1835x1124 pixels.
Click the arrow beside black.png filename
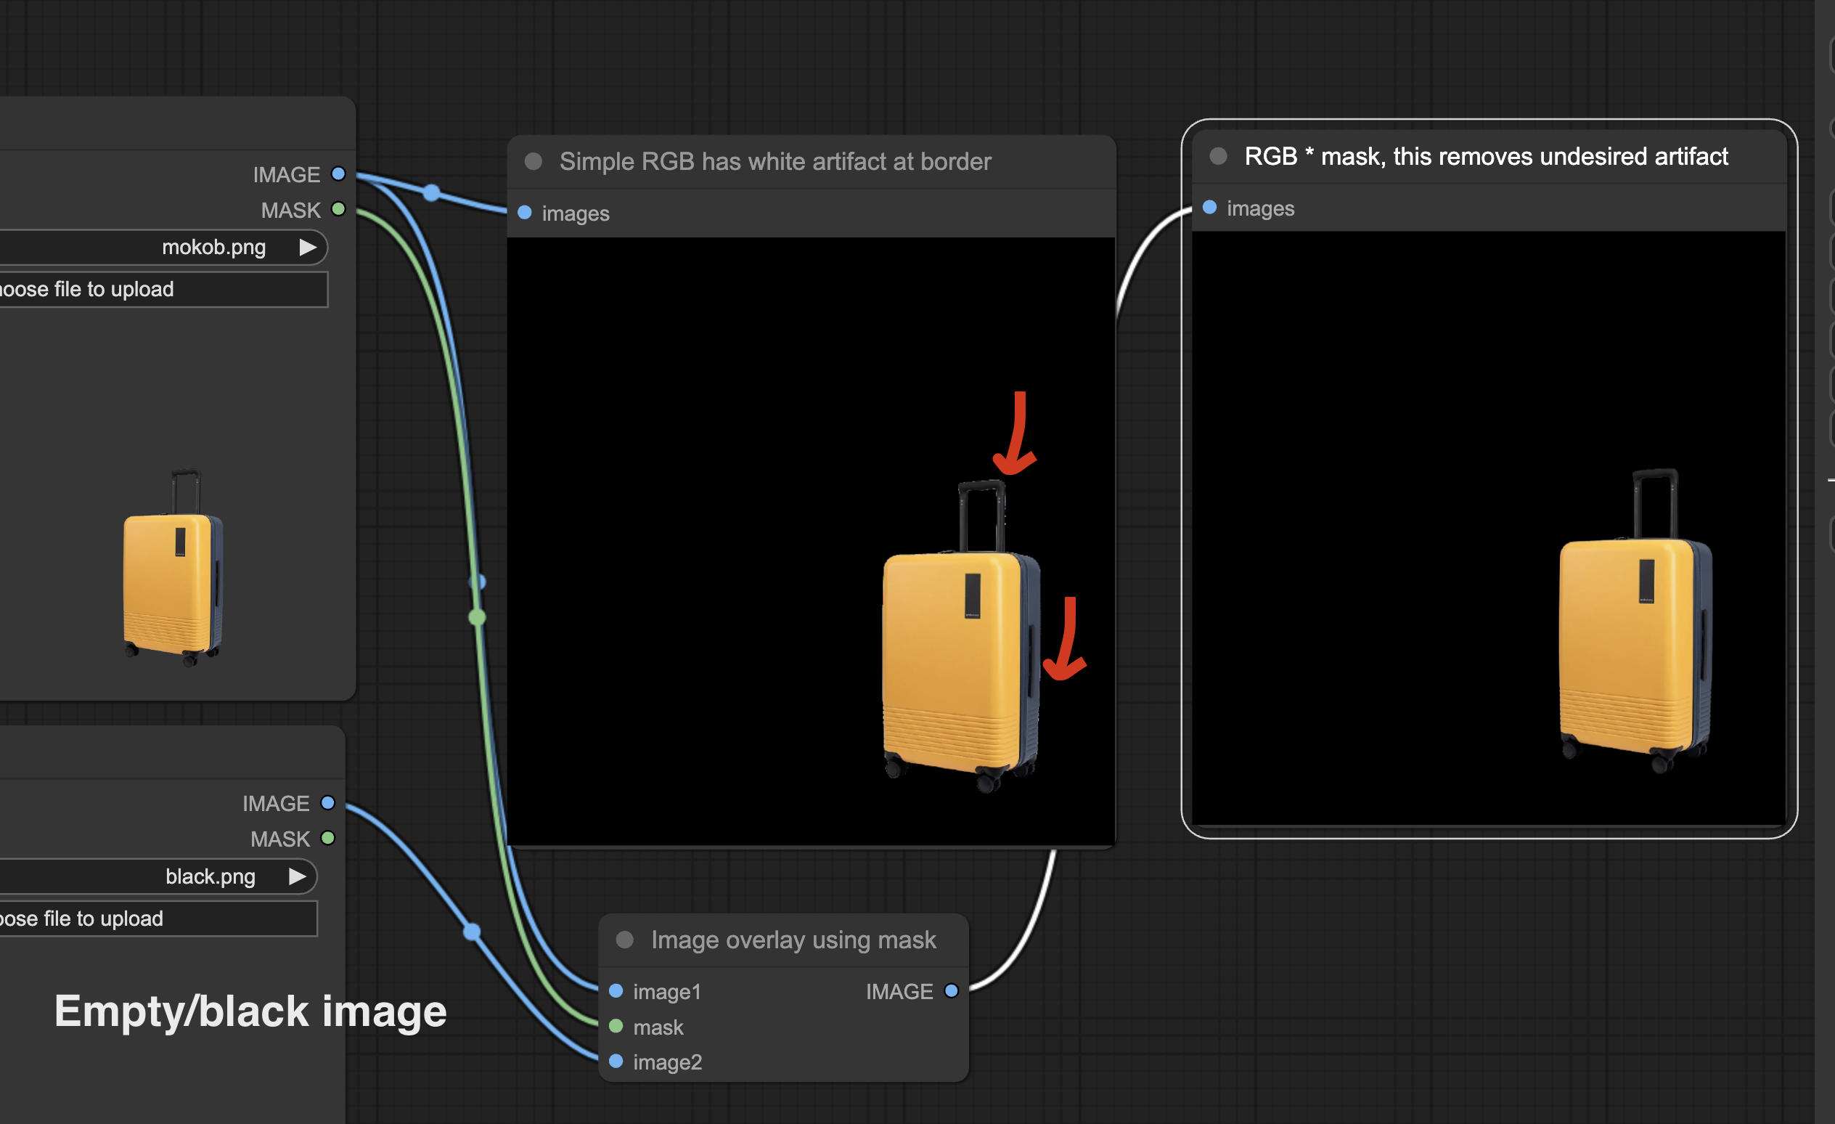coord(297,876)
